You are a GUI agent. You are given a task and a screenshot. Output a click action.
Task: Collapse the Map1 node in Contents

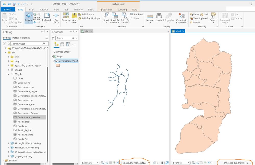[x=52, y=57]
